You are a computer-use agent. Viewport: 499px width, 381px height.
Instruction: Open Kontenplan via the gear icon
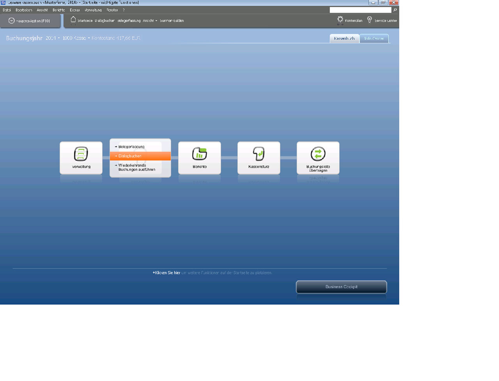click(x=340, y=20)
